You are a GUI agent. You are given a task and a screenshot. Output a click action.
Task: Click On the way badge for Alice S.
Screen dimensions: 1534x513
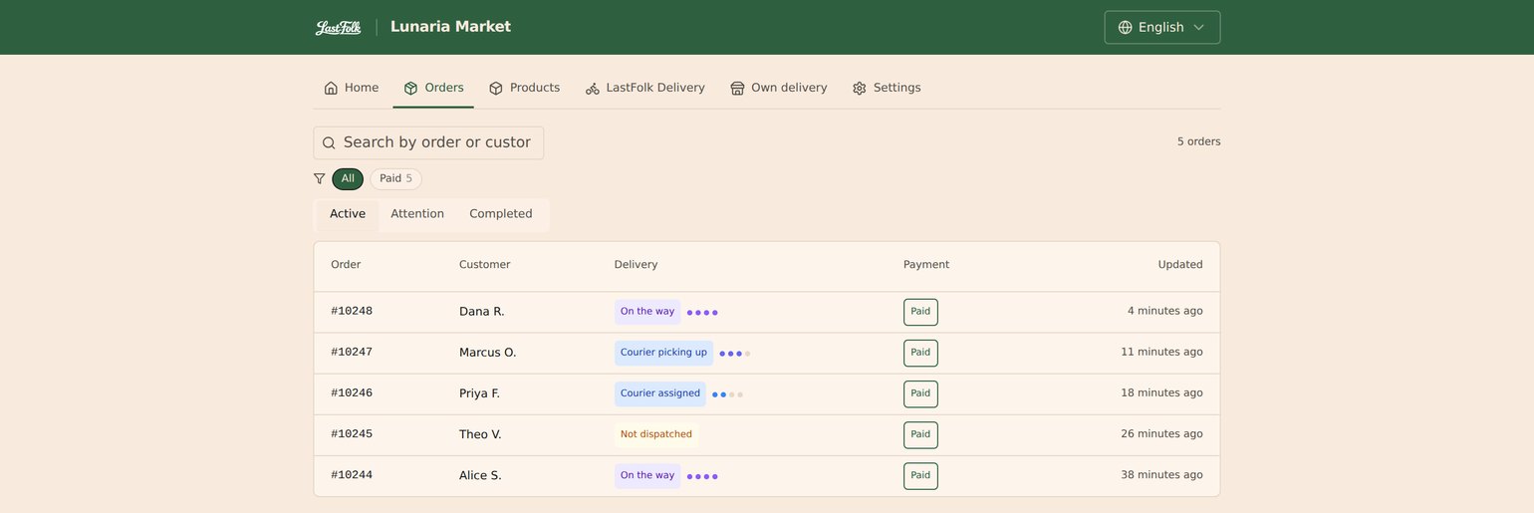pos(647,475)
